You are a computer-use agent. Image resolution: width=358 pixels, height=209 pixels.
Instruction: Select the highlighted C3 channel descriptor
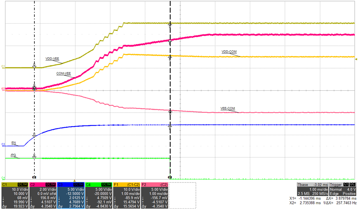coord(70,195)
